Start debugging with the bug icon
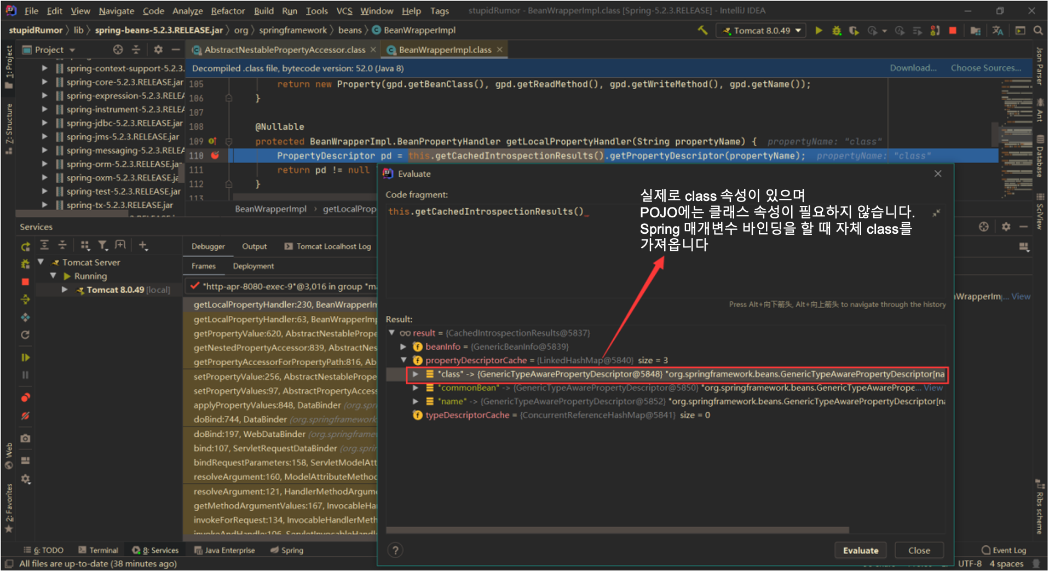The height and width of the screenshot is (571, 1049). click(837, 31)
